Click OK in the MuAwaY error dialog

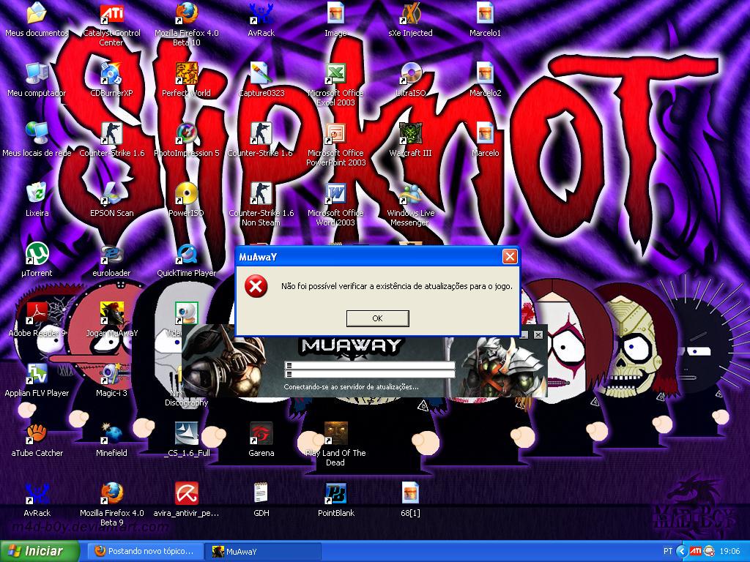377,318
